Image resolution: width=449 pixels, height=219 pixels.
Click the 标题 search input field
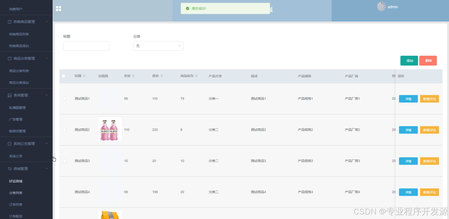click(86, 46)
